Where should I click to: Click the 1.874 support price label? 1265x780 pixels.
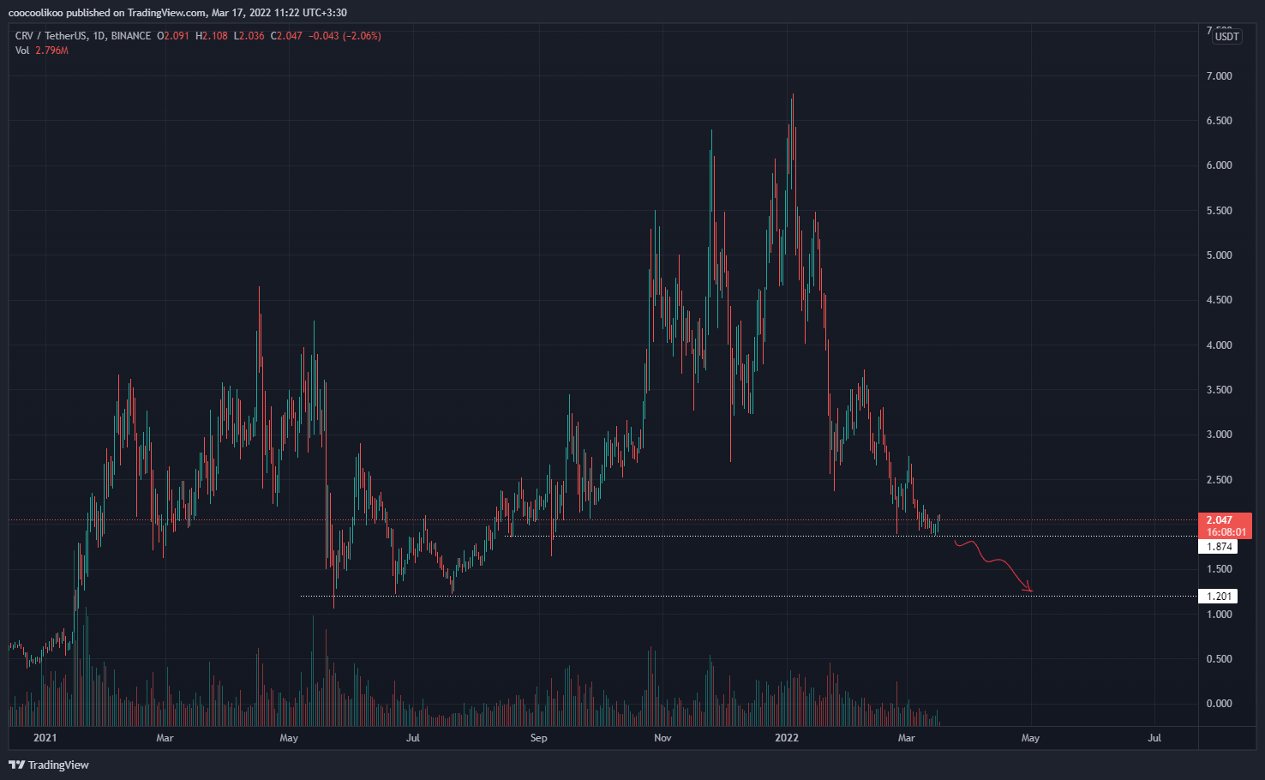click(x=1219, y=547)
